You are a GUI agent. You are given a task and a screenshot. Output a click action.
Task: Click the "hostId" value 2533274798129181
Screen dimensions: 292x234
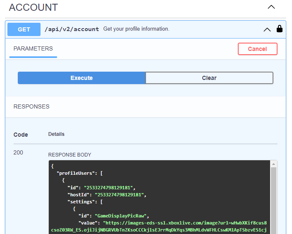point(120,195)
